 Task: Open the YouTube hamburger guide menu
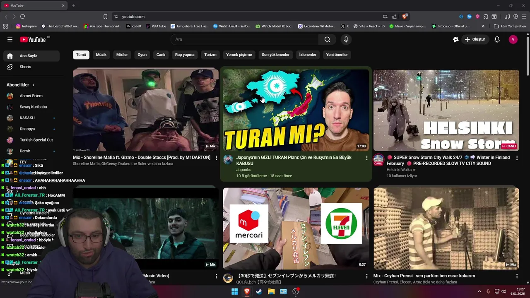[x=10, y=39]
